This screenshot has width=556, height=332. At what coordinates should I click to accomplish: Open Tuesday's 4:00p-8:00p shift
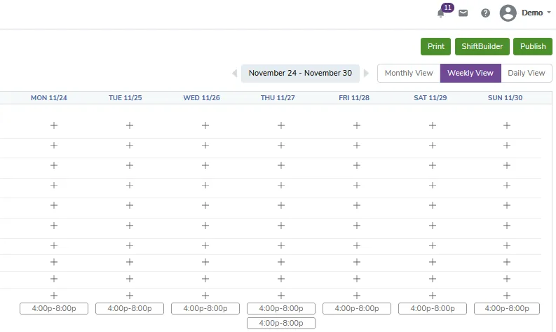pos(130,309)
